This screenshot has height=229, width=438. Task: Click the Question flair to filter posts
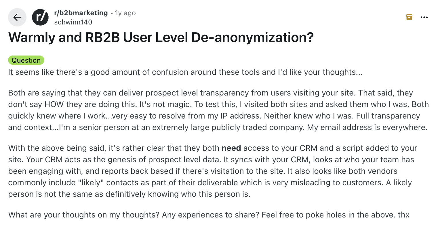tap(26, 60)
